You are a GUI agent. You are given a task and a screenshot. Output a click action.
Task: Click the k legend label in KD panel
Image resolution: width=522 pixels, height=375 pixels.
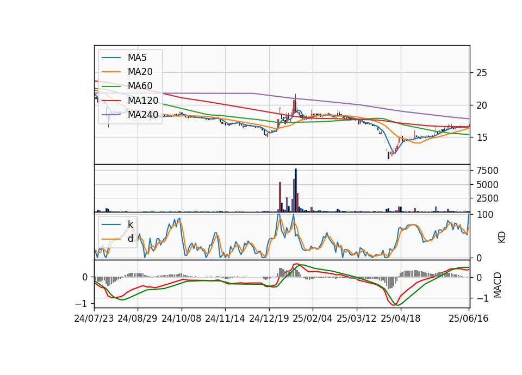130,224
